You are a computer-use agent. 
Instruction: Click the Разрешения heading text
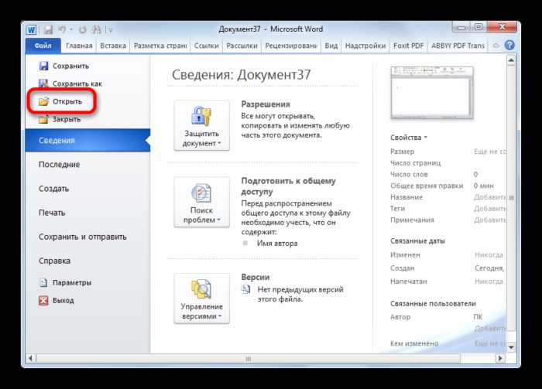pos(266,104)
